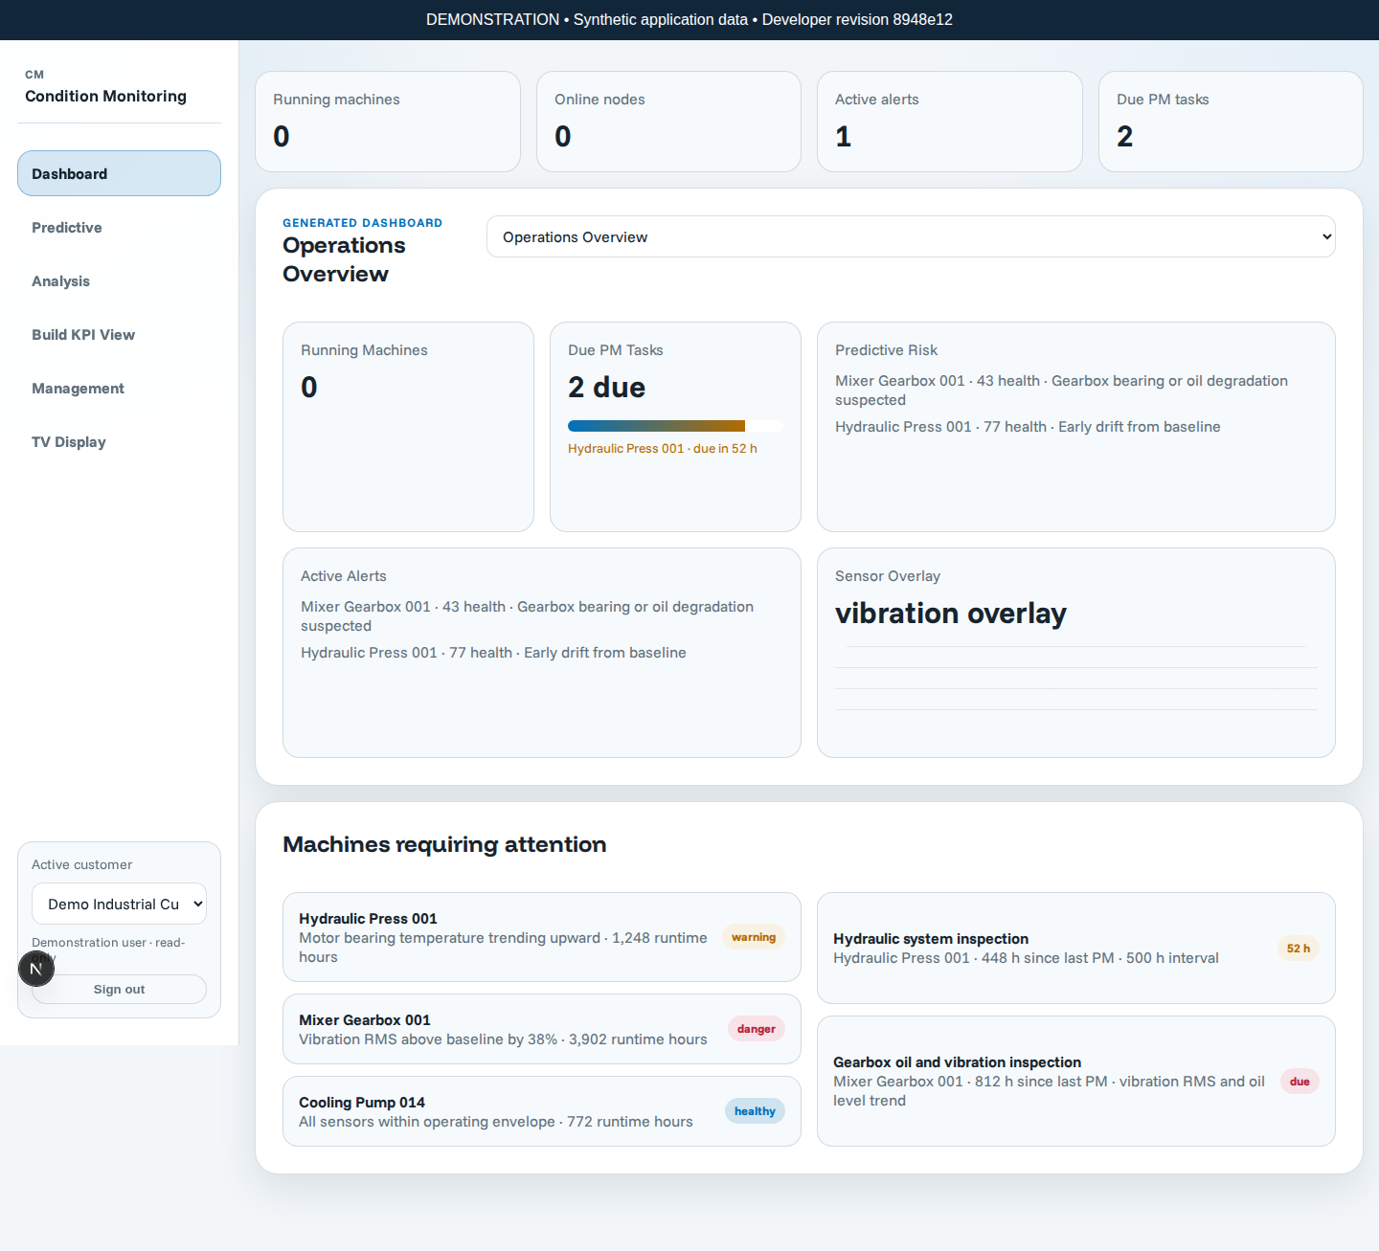Viewport: 1379px width, 1251px height.
Task: Select the Active alerts summary card
Action: coord(950,122)
